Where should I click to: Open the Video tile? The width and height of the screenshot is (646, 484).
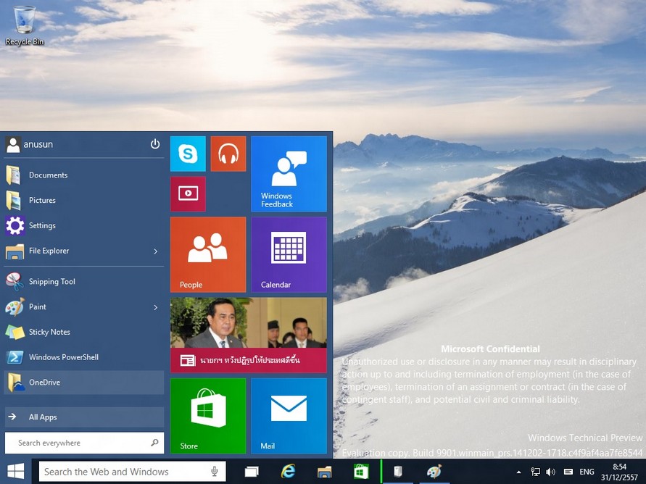click(188, 194)
